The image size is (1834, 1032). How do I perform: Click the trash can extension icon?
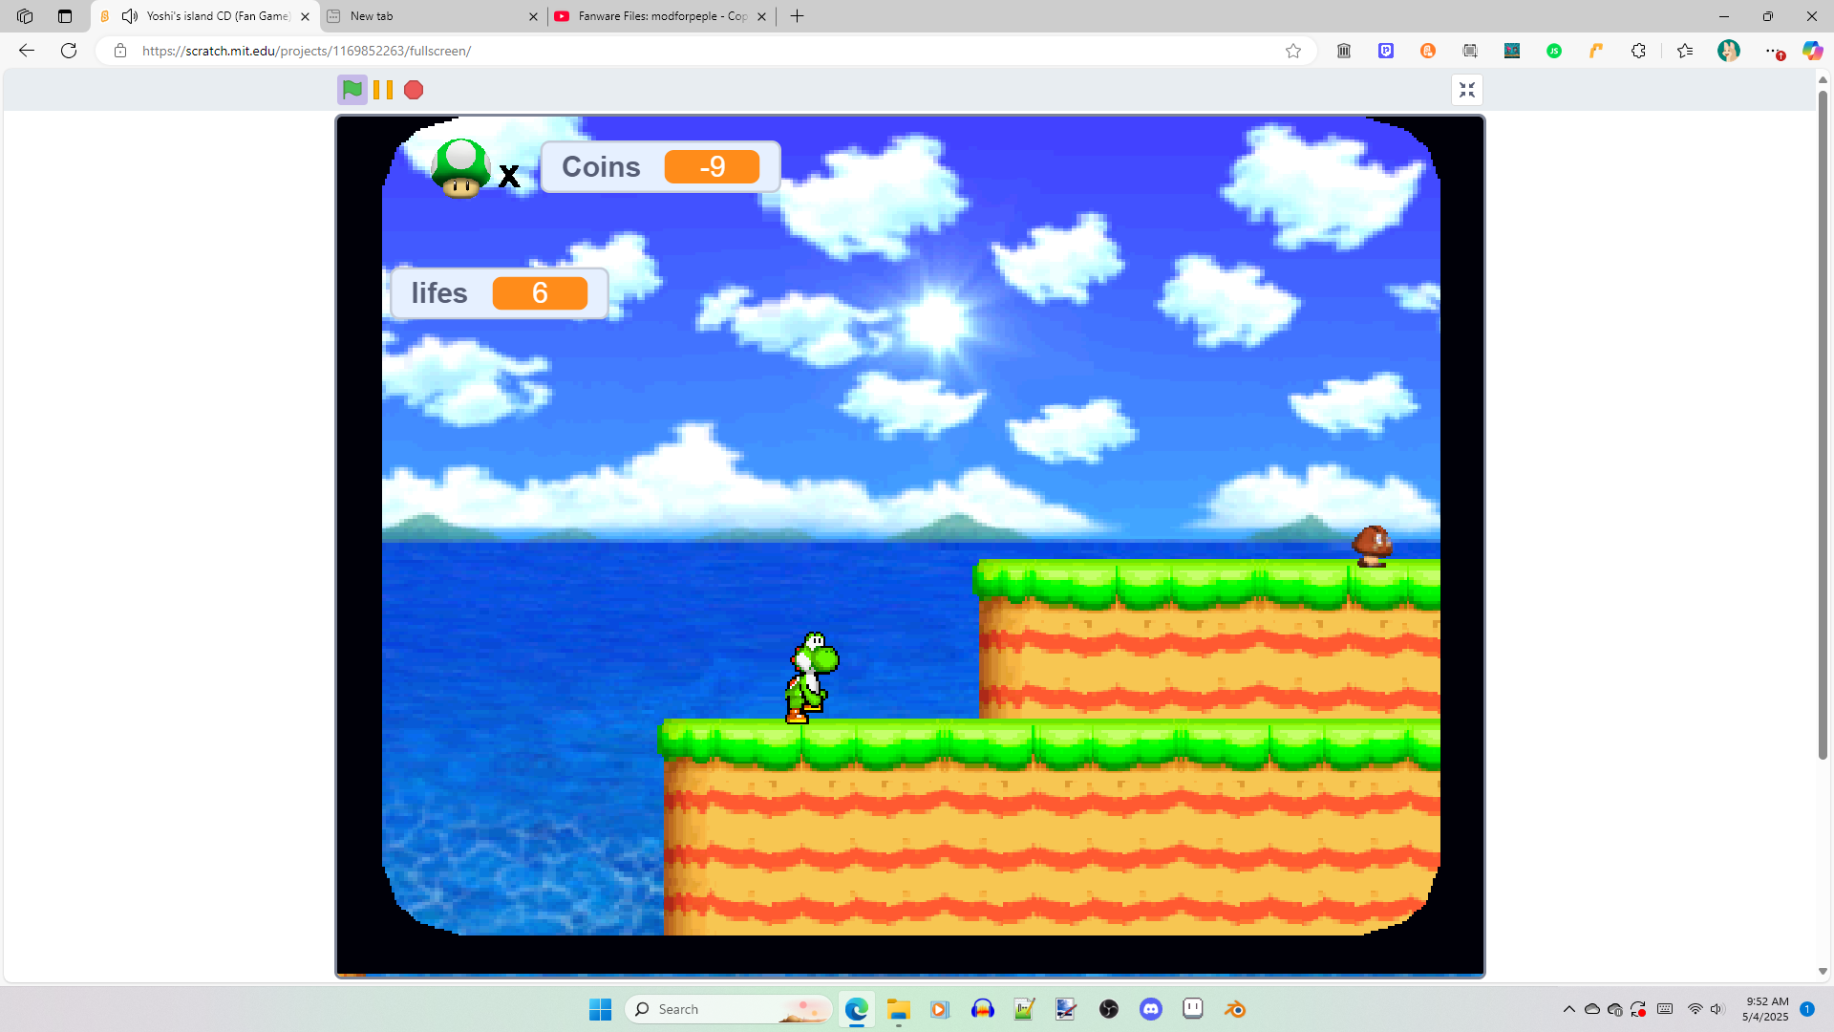pos(1344,51)
